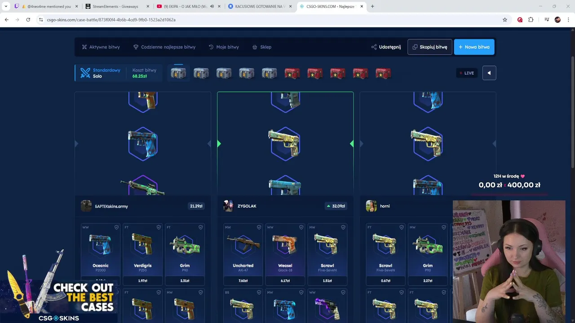This screenshot has height=323, width=575.
Task: Toggle heart on БАРТЕКskins.army's Grim P90
Action: pyautogui.click(x=201, y=227)
